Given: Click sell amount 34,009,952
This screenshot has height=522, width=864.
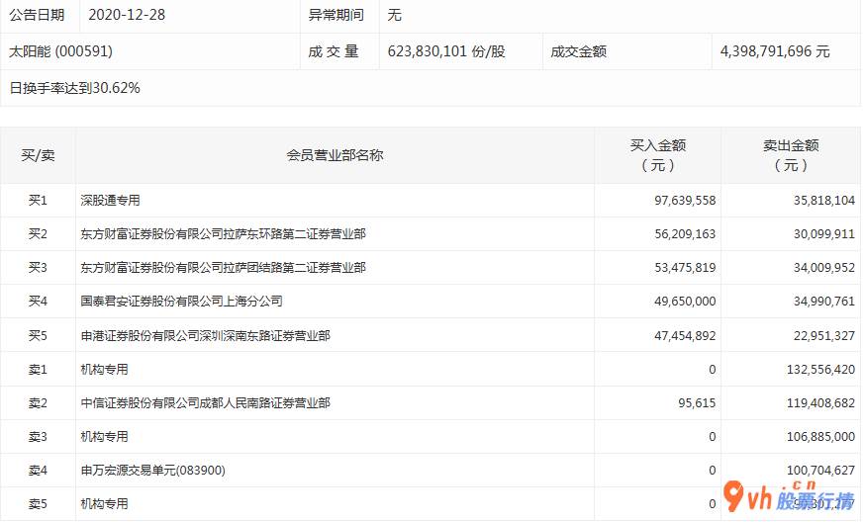Looking at the screenshot, I should pyautogui.click(x=824, y=268).
